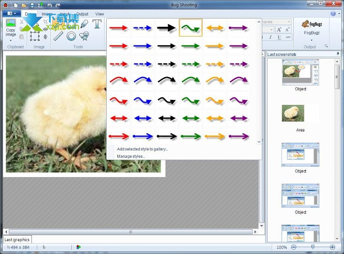Click the FogBugz output button
344x254 pixels.
(311, 28)
